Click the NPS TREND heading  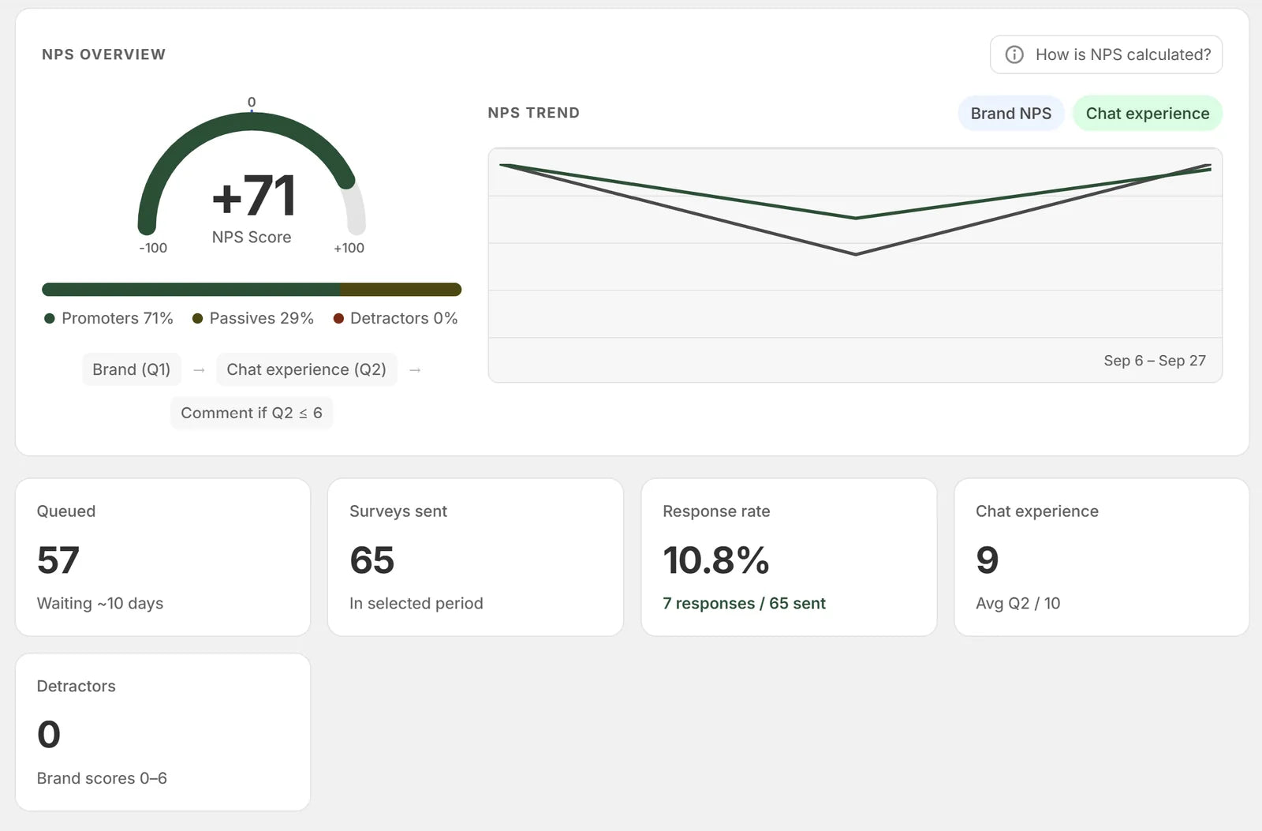pyautogui.click(x=533, y=113)
